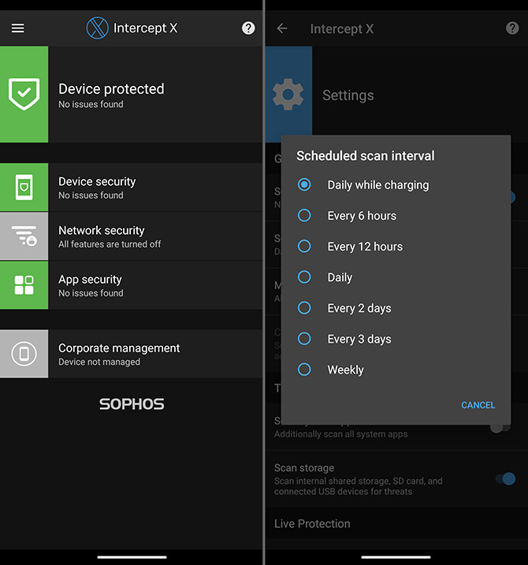Open Network security section

(131, 236)
